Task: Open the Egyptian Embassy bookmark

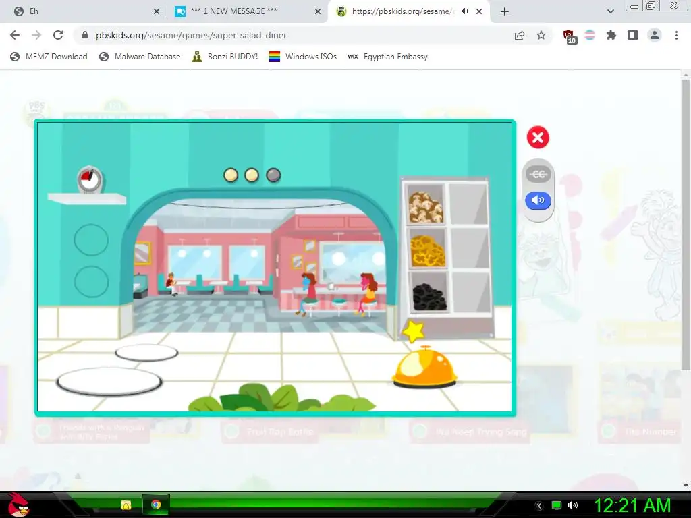Action: coord(388,57)
